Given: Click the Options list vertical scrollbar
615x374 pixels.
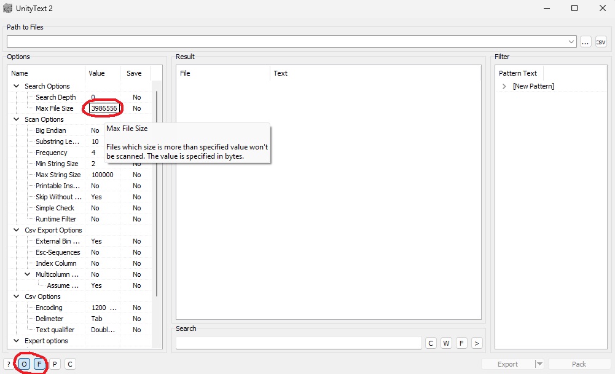Looking at the screenshot, I should [157, 193].
